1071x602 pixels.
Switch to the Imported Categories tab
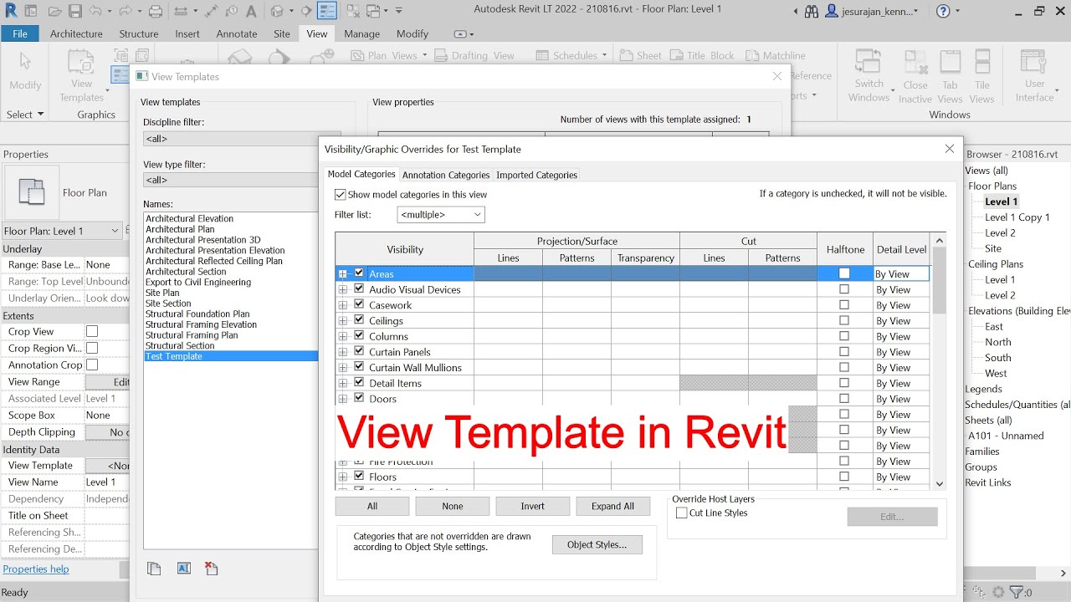(536, 175)
